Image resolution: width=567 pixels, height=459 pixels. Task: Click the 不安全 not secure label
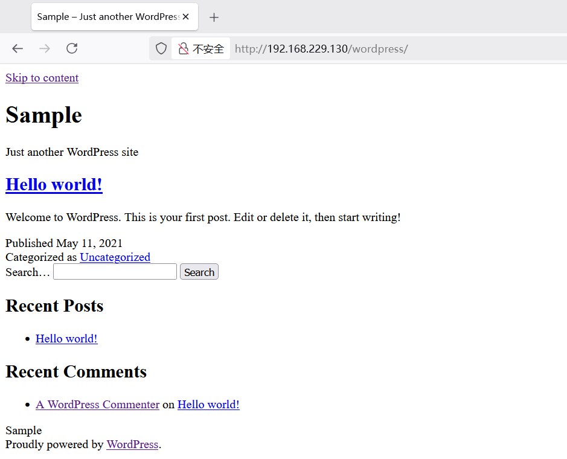(208, 49)
